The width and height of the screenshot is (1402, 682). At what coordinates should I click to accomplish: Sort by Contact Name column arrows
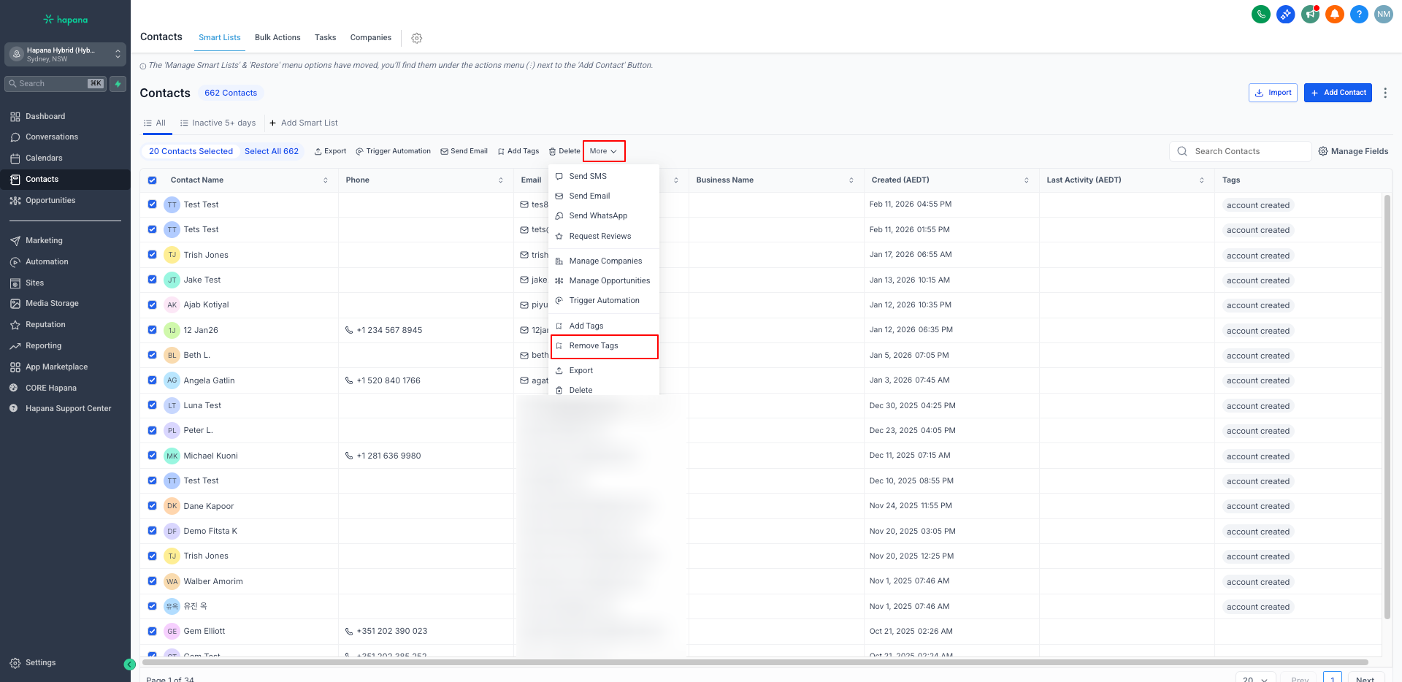pos(326,180)
